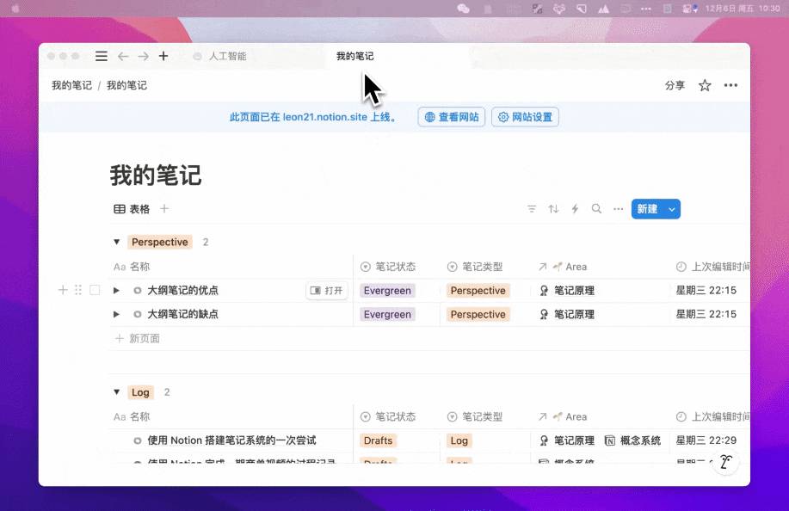The width and height of the screenshot is (789, 511).
Task: Click 上次编辑时间 header in Perspective group
Action: (x=712, y=267)
